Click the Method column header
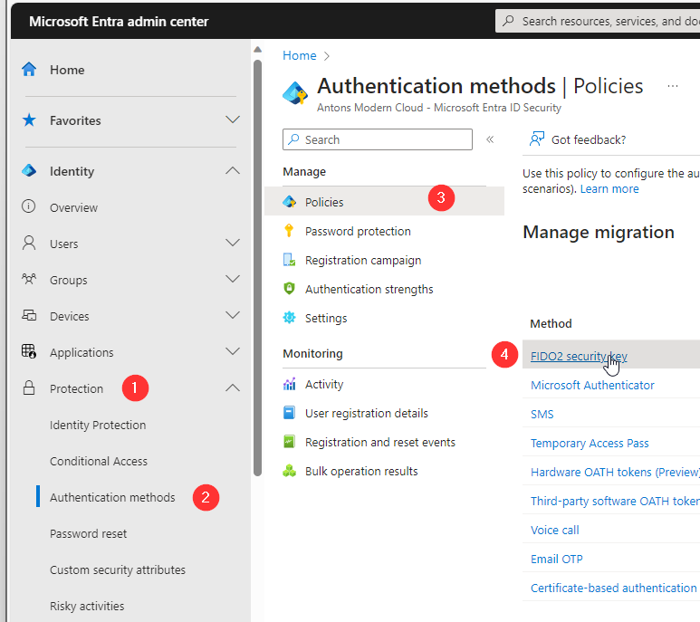The height and width of the screenshot is (622, 700). 551,323
